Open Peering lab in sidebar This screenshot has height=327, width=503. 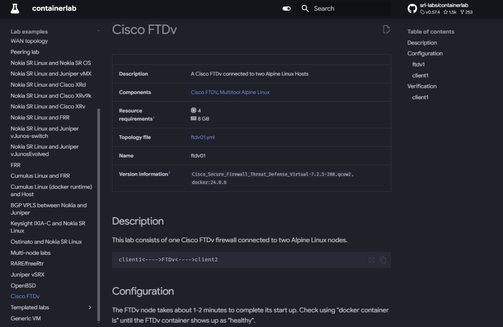point(25,52)
